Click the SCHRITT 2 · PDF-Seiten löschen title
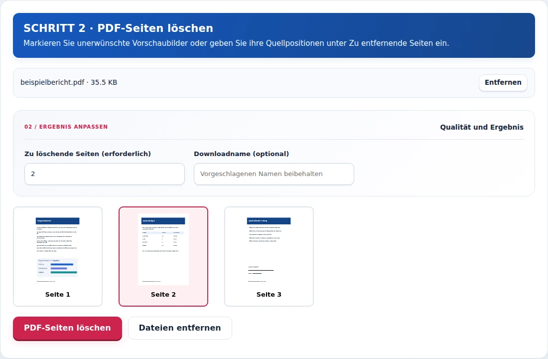The height and width of the screenshot is (359, 548). coord(118,28)
